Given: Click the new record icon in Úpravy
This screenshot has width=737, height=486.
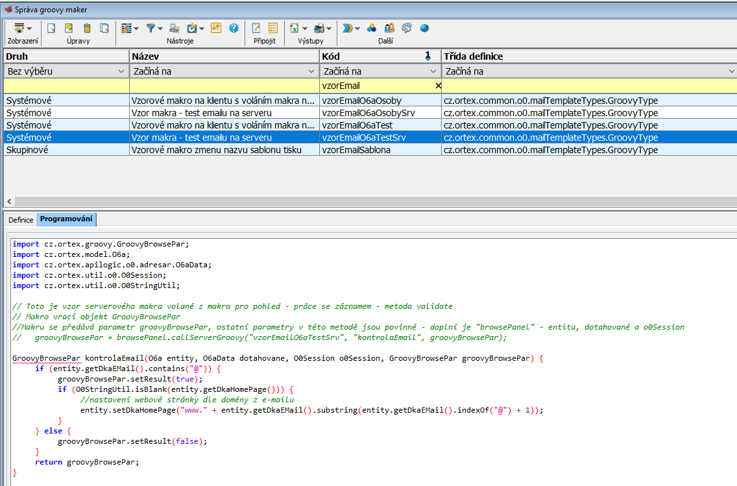Looking at the screenshot, I should 51,28.
